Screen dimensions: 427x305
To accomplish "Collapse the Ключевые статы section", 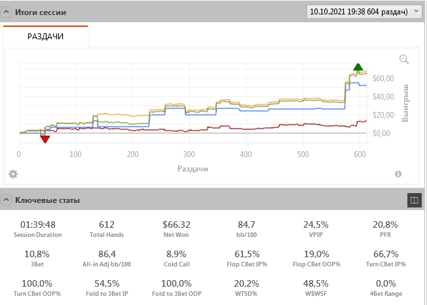I will click(7, 200).
